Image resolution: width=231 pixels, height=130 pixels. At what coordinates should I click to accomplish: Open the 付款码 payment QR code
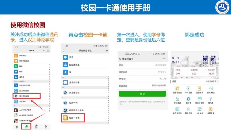click(x=214, y=60)
